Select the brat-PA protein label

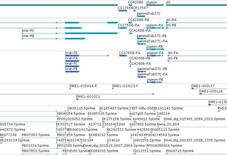(x=72, y=58)
